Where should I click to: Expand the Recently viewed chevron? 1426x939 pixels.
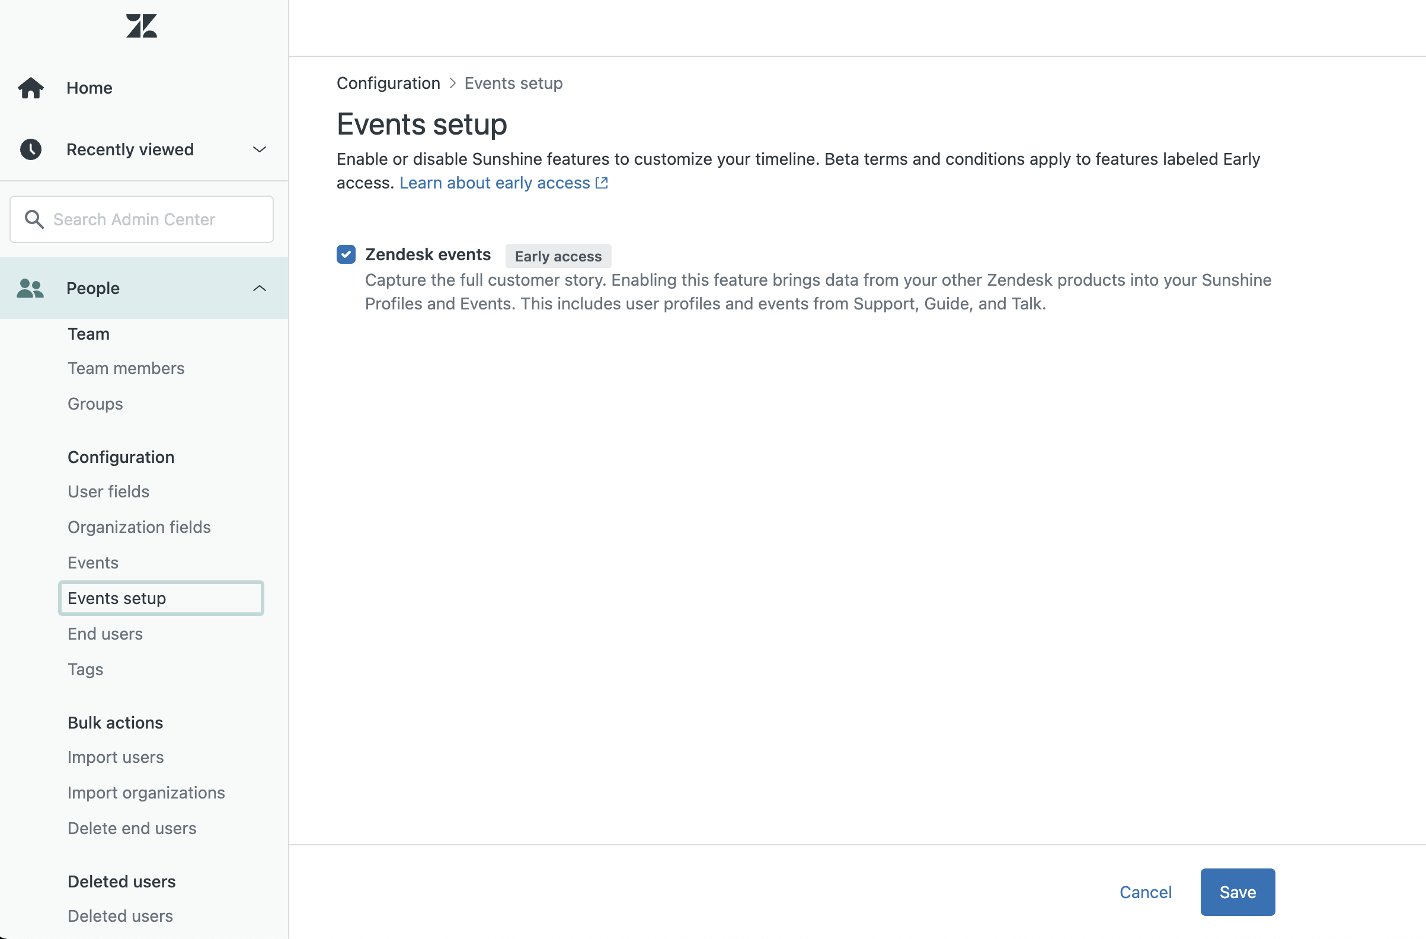tap(260, 149)
